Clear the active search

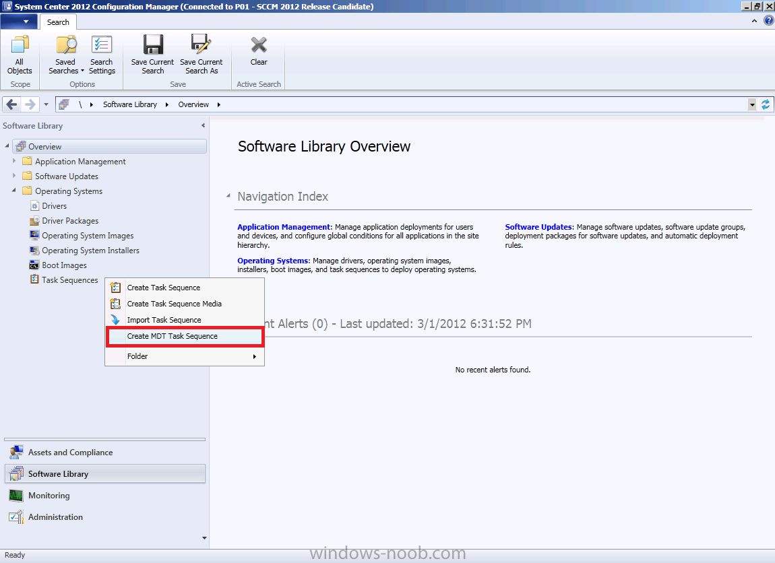(259, 51)
